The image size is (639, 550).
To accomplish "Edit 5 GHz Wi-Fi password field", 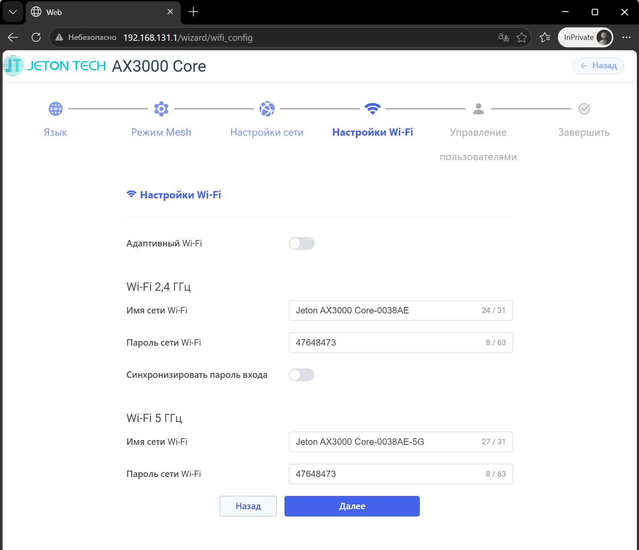I will (x=401, y=474).
